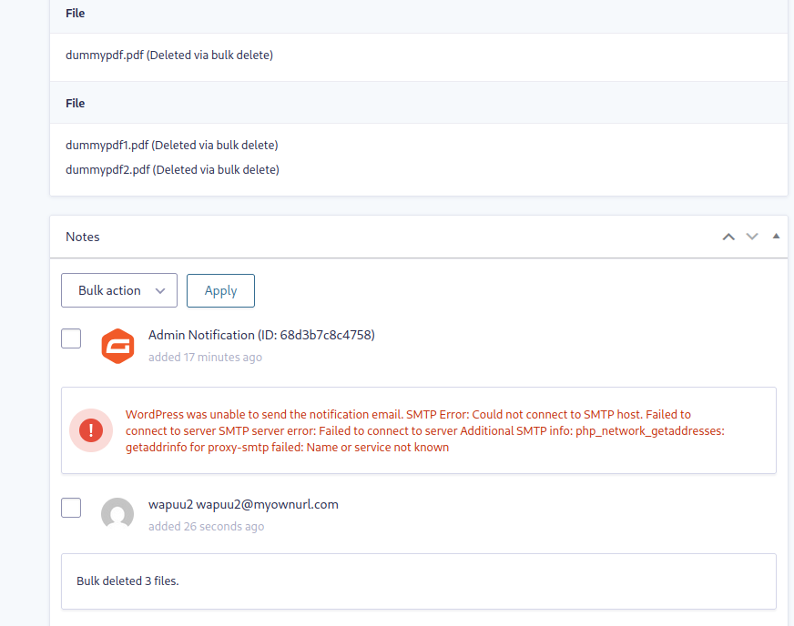This screenshot has height=626, width=794.
Task: Click the wapuu2 gray user avatar
Action: (x=117, y=515)
